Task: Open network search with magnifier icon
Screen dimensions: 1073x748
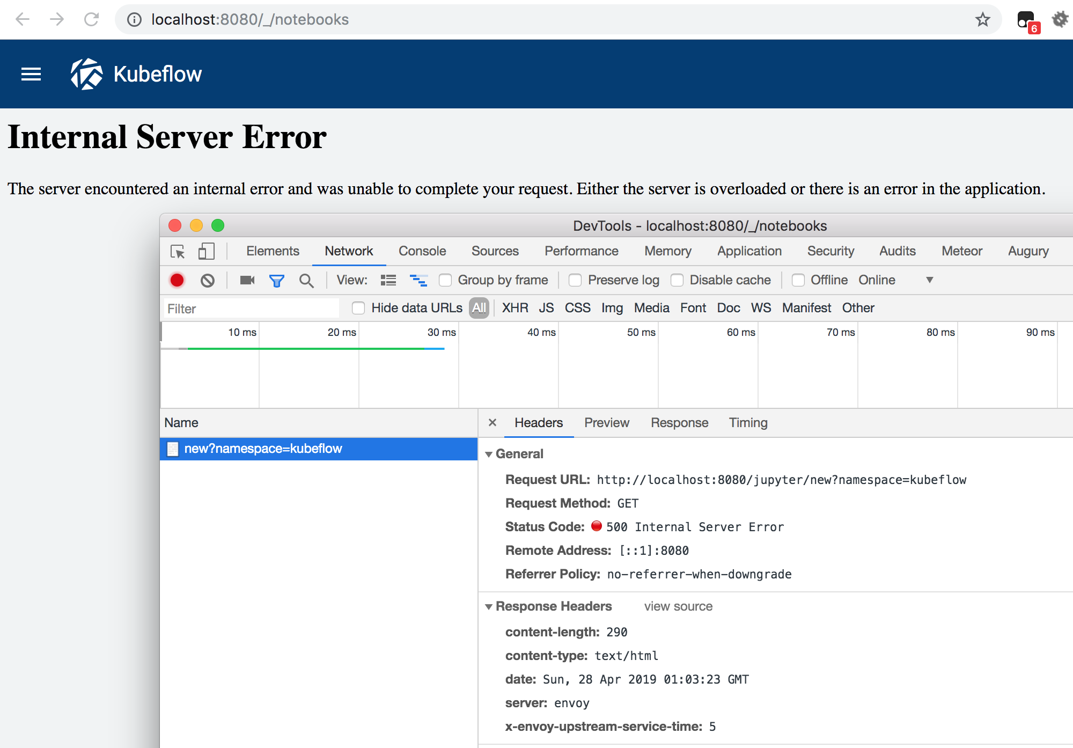Action: pos(306,281)
